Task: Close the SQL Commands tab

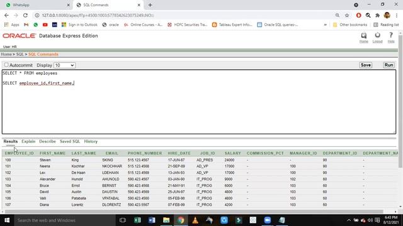Action: (139, 5)
